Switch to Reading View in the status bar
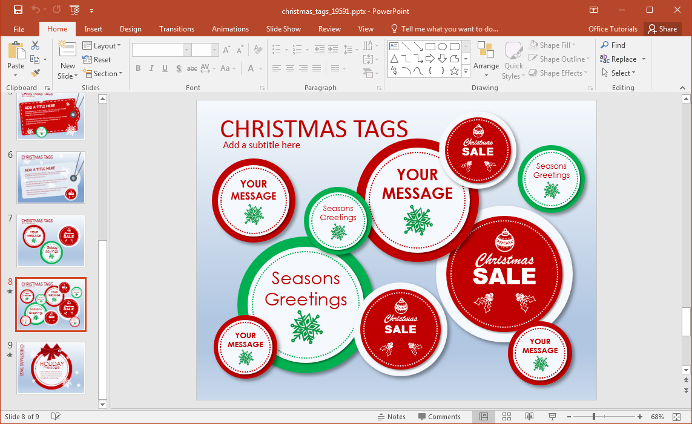 (x=529, y=417)
